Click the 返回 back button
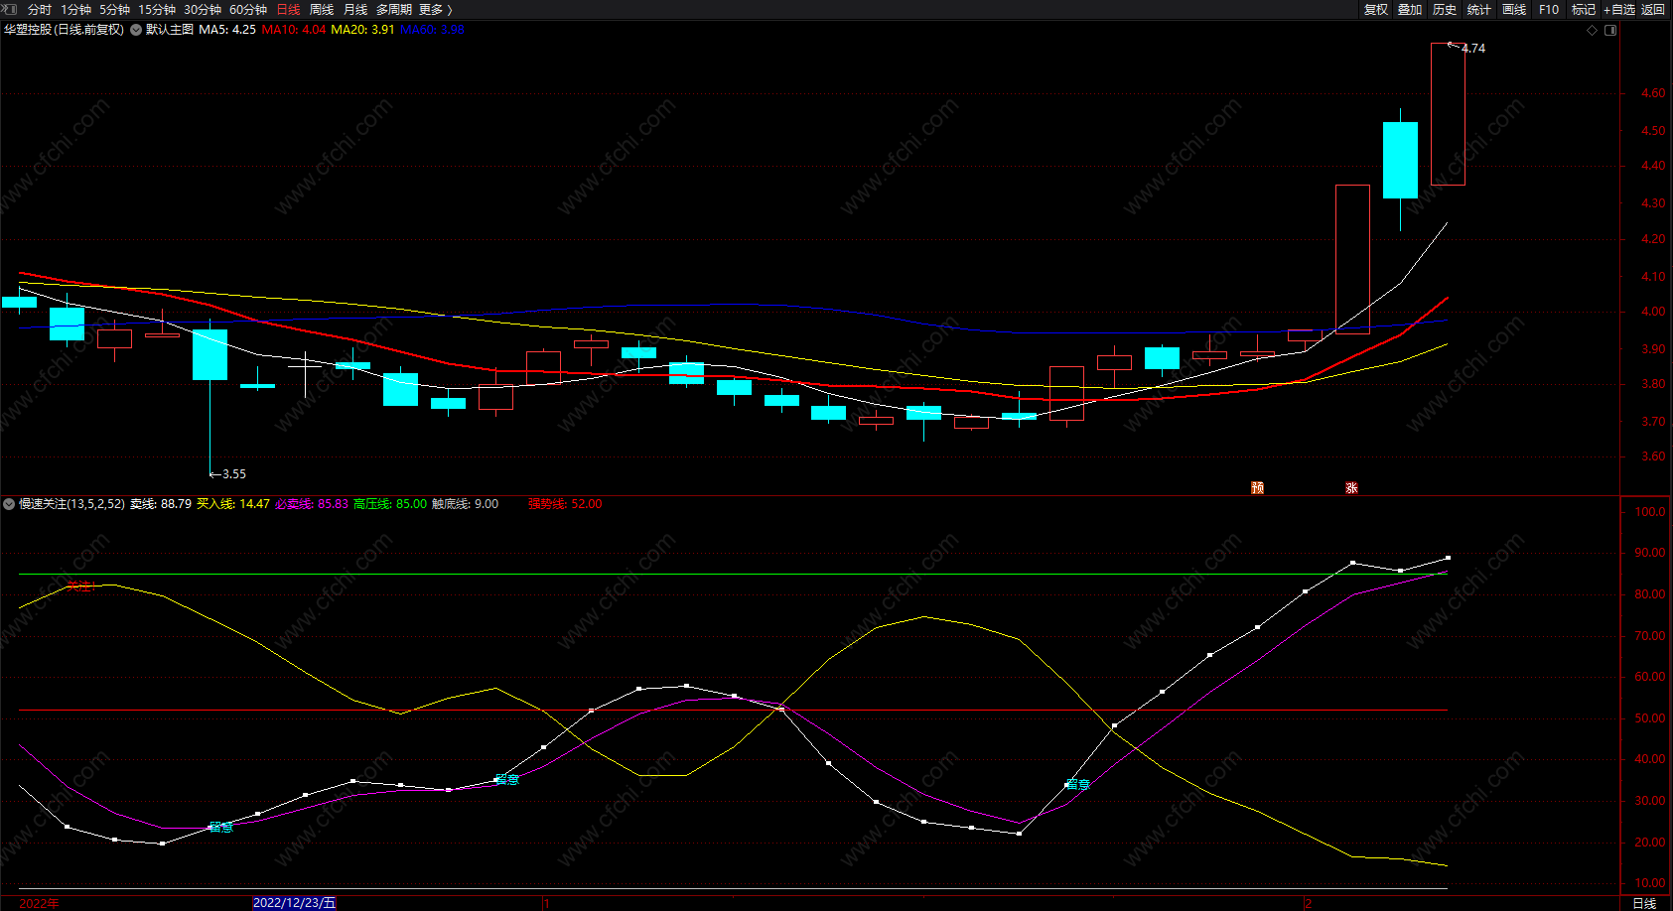This screenshot has height=911, width=1673. (1653, 9)
